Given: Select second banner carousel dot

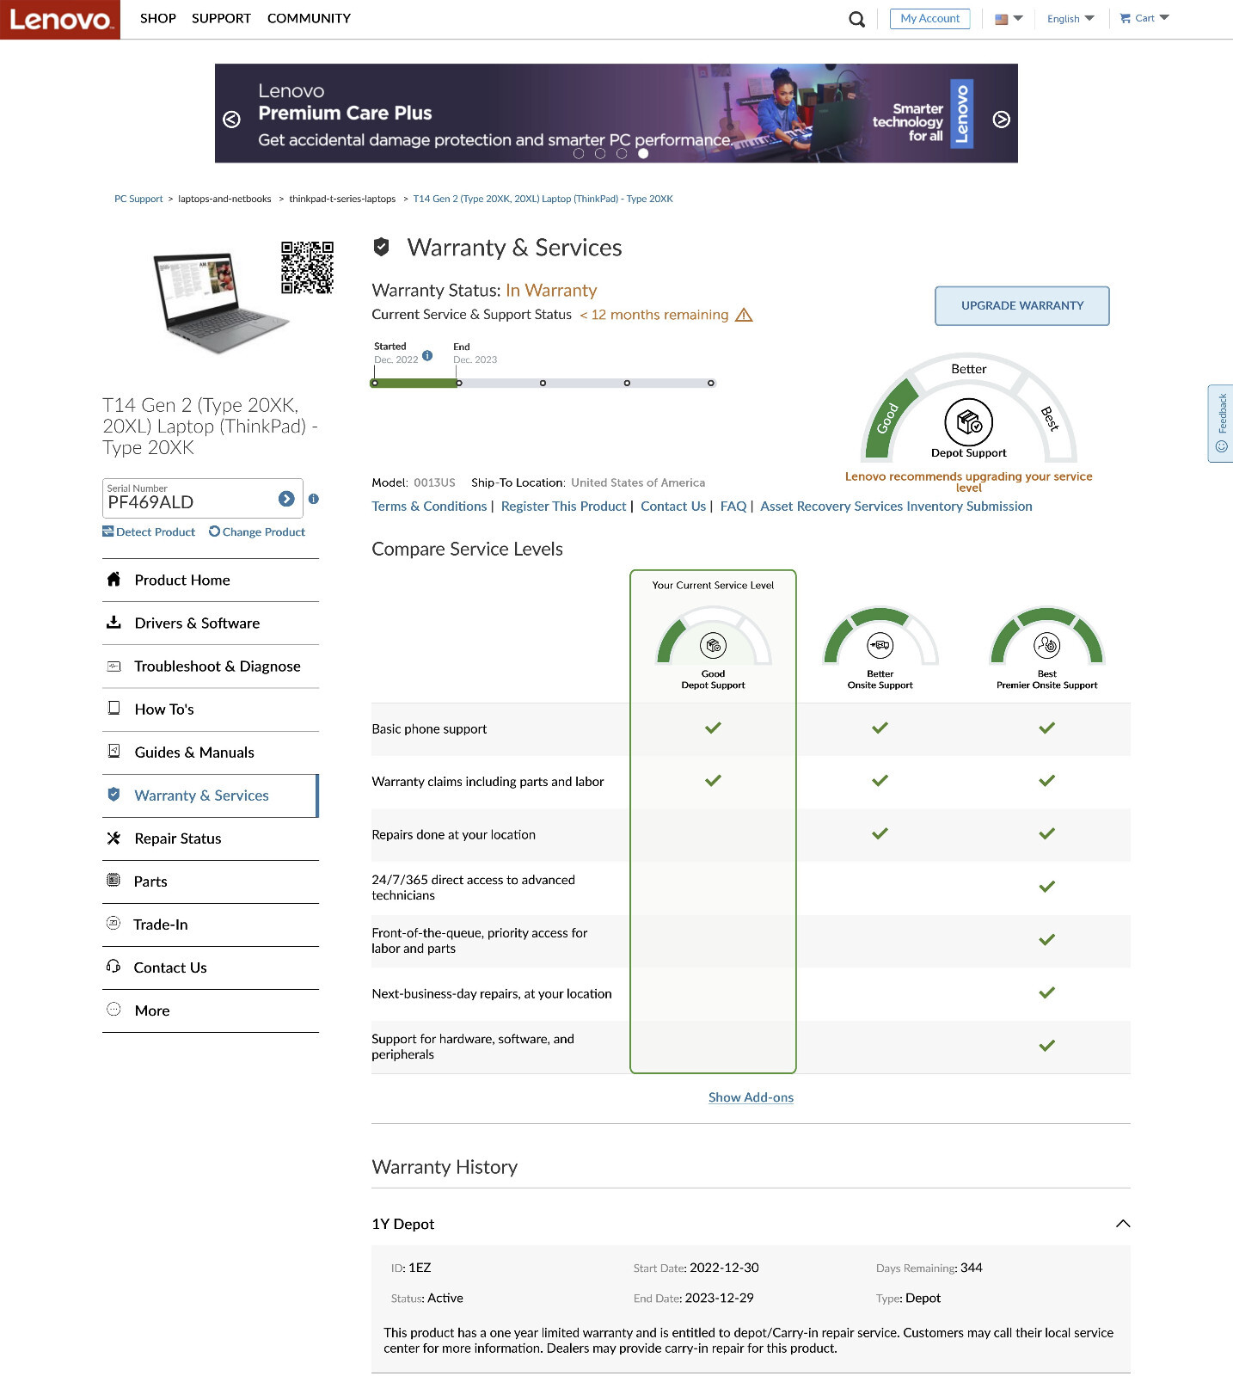Looking at the screenshot, I should pyautogui.click(x=600, y=153).
